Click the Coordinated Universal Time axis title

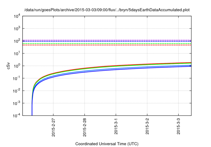click(x=107, y=144)
